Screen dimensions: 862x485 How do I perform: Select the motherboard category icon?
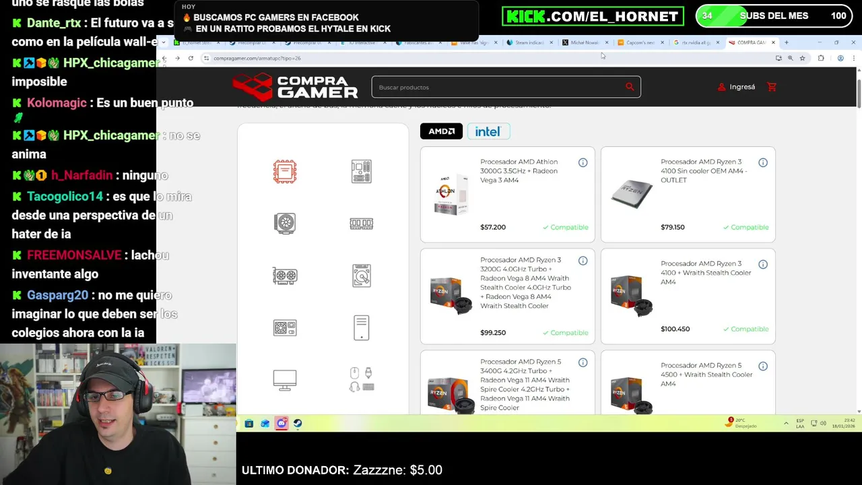[362, 172]
